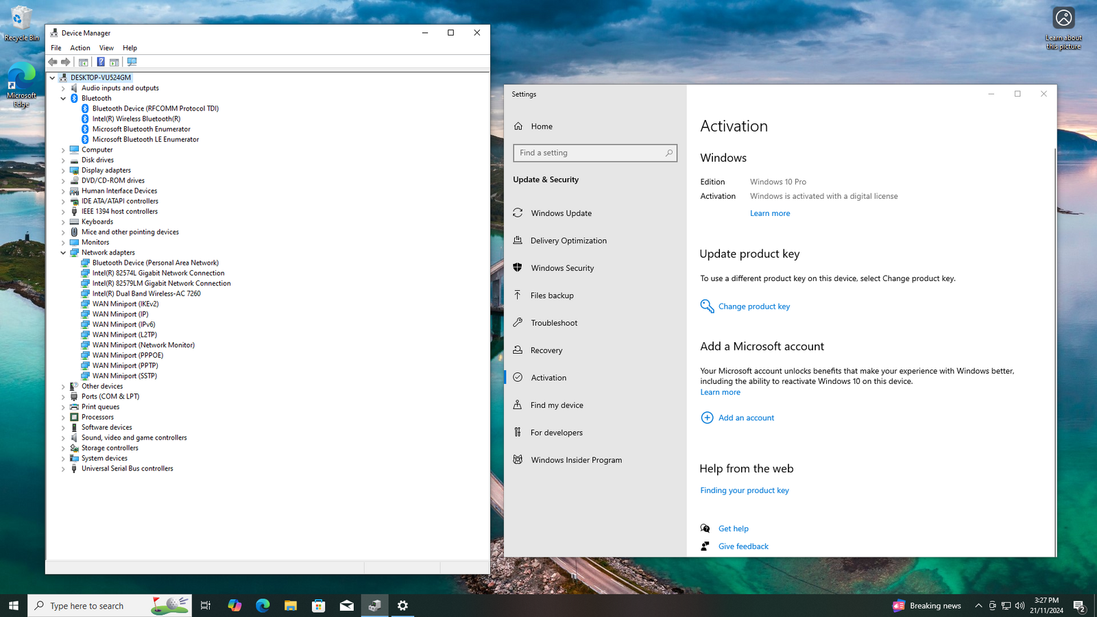Select Intel(R) Dual Band Wireless-AC 7260 adapter

pos(147,293)
